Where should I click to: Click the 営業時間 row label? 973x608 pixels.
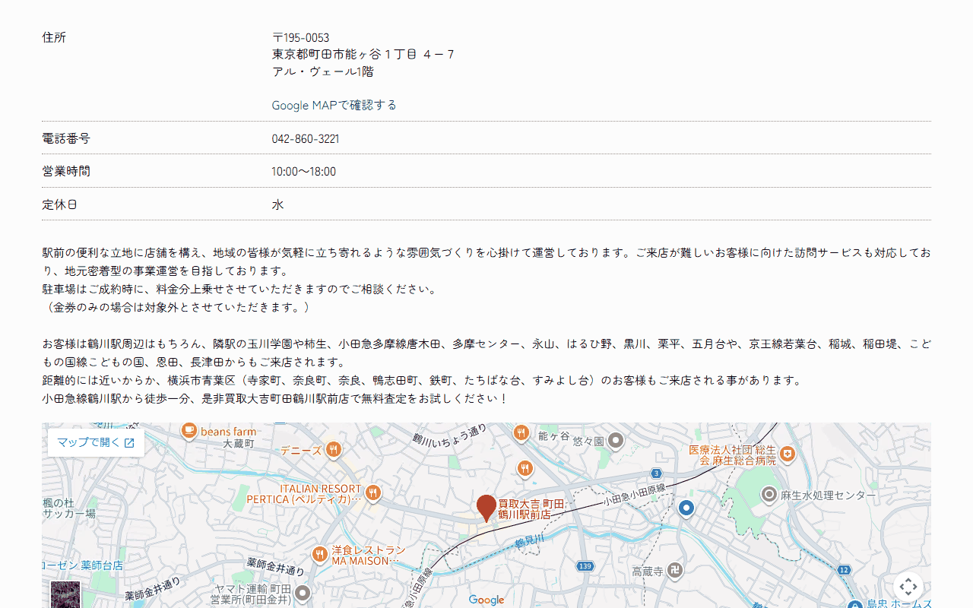click(x=66, y=172)
